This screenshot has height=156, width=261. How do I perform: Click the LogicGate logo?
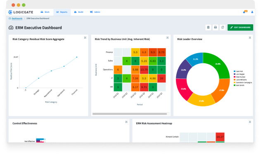21,12
